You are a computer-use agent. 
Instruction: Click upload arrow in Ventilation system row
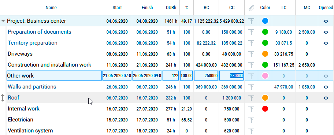[251, 131]
